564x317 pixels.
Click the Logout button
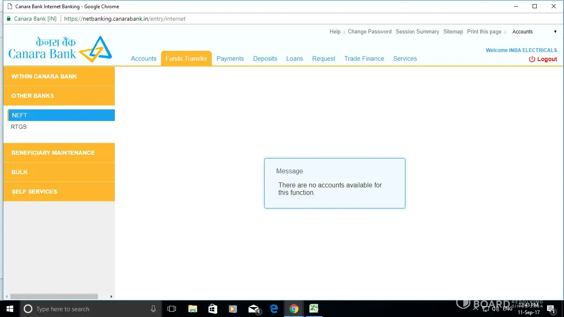click(x=543, y=59)
